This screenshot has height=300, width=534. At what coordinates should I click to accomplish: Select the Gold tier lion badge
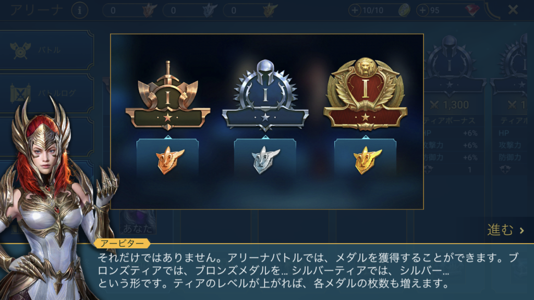[365, 94]
